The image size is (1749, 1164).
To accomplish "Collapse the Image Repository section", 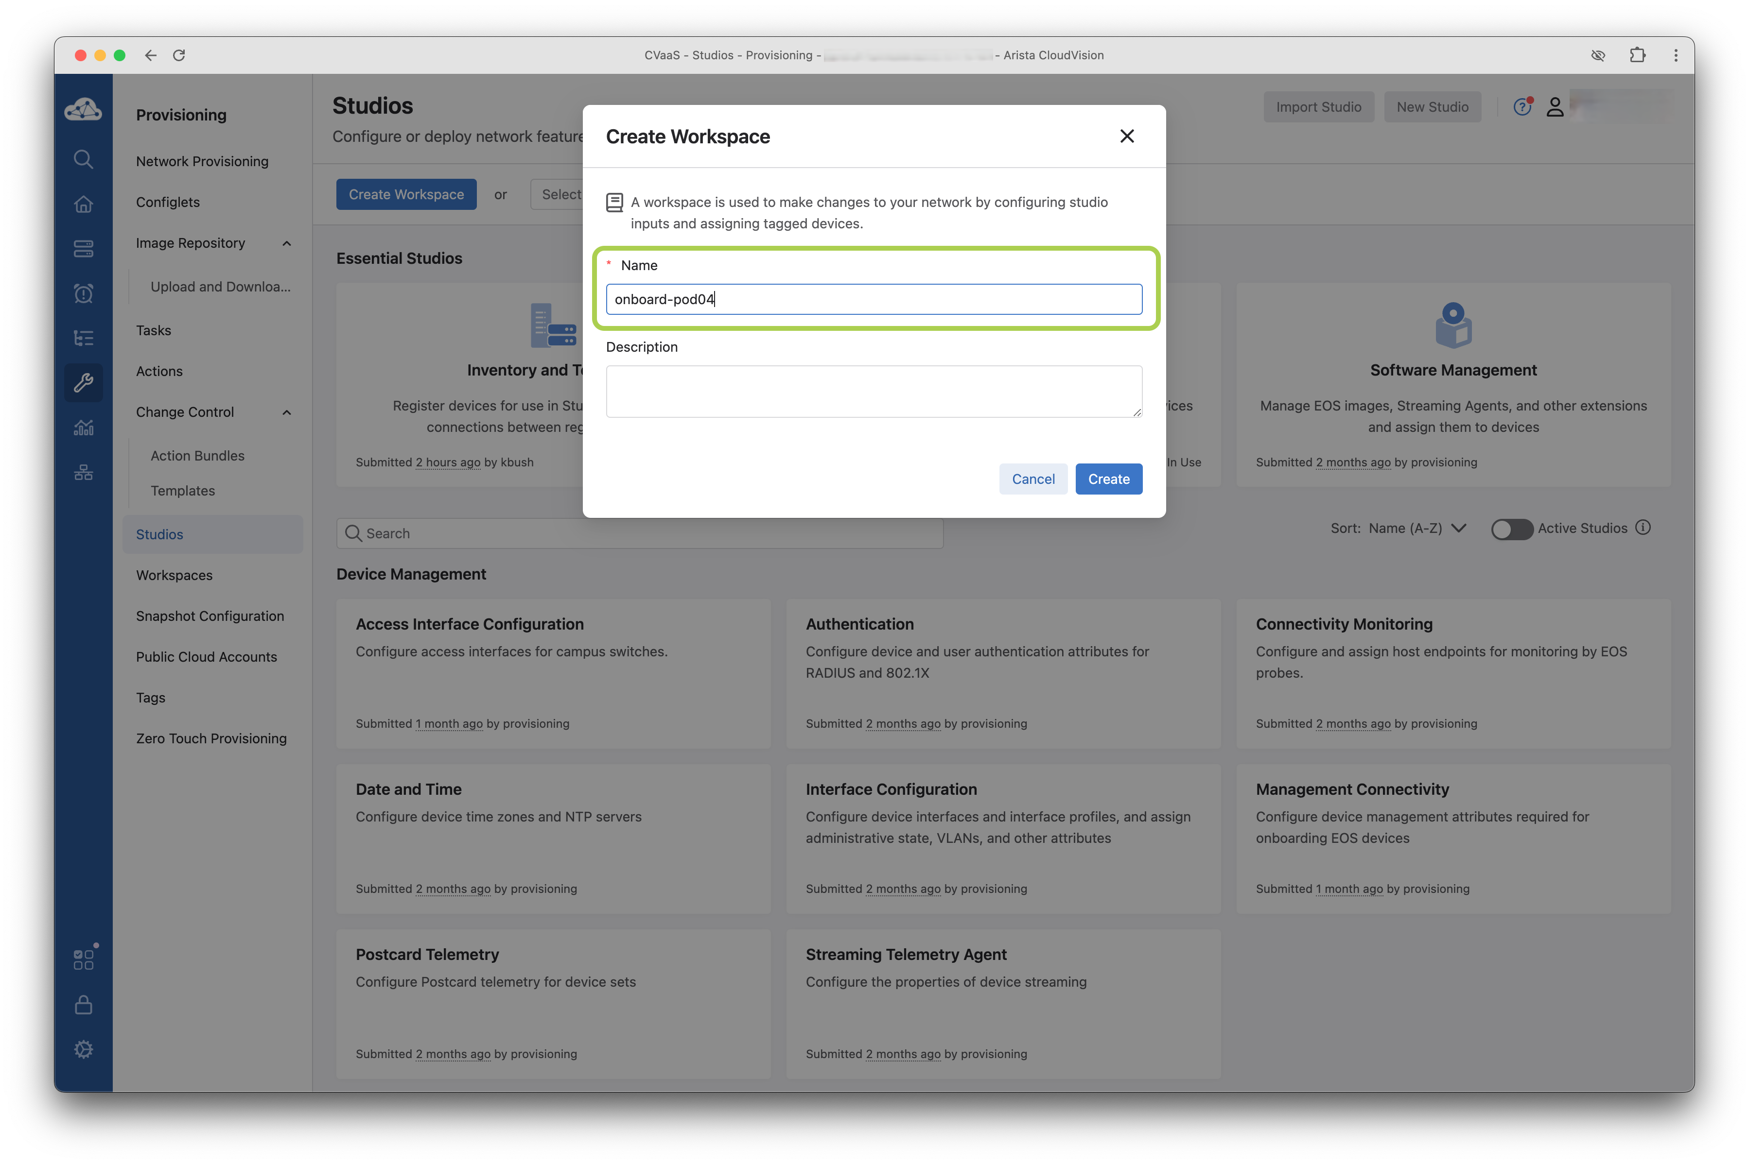I will (x=287, y=243).
